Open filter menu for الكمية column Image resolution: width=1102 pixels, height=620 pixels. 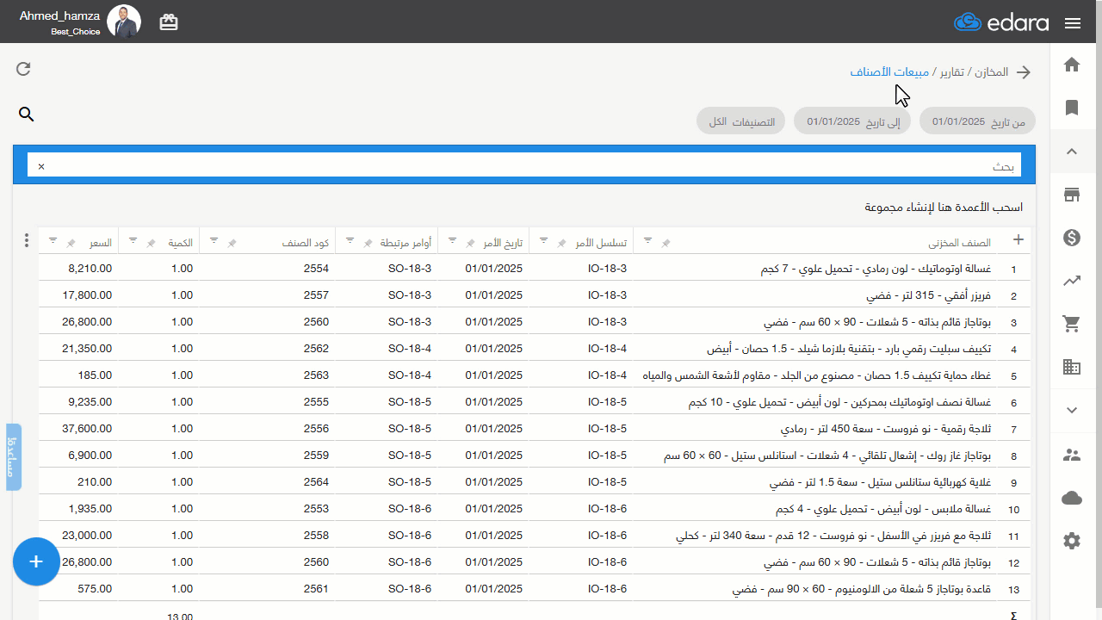pos(133,240)
